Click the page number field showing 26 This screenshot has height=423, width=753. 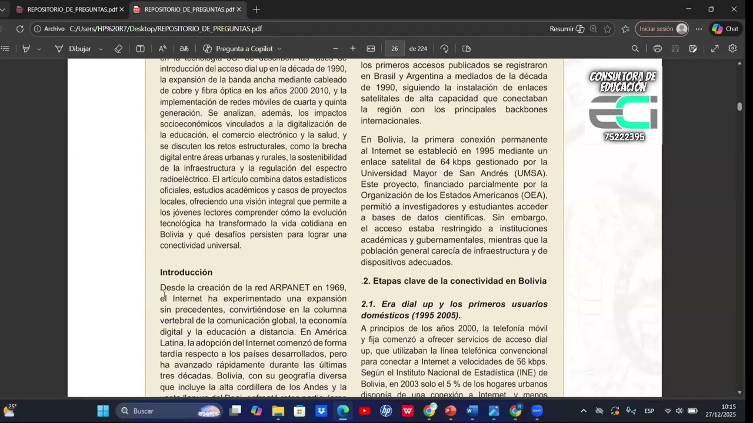[x=394, y=49]
